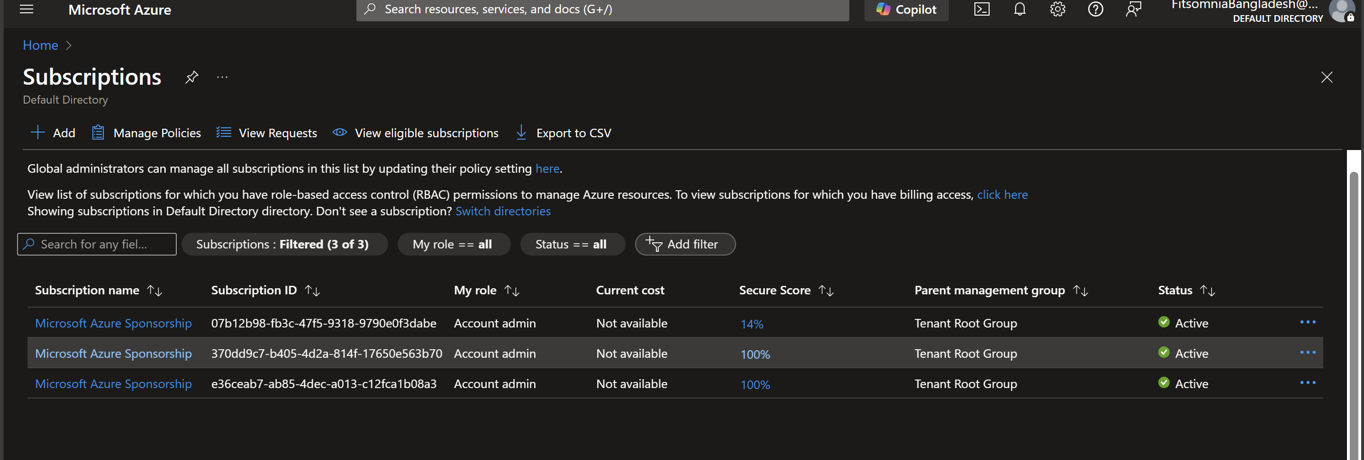This screenshot has height=460, width=1364.
Task: Open the billing access 'click here' link
Action: click(1002, 195)
